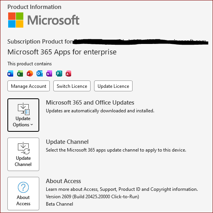This screenshot has width=213, height=213.
Task: Click the Excel app icon
Action: point(20,73)
